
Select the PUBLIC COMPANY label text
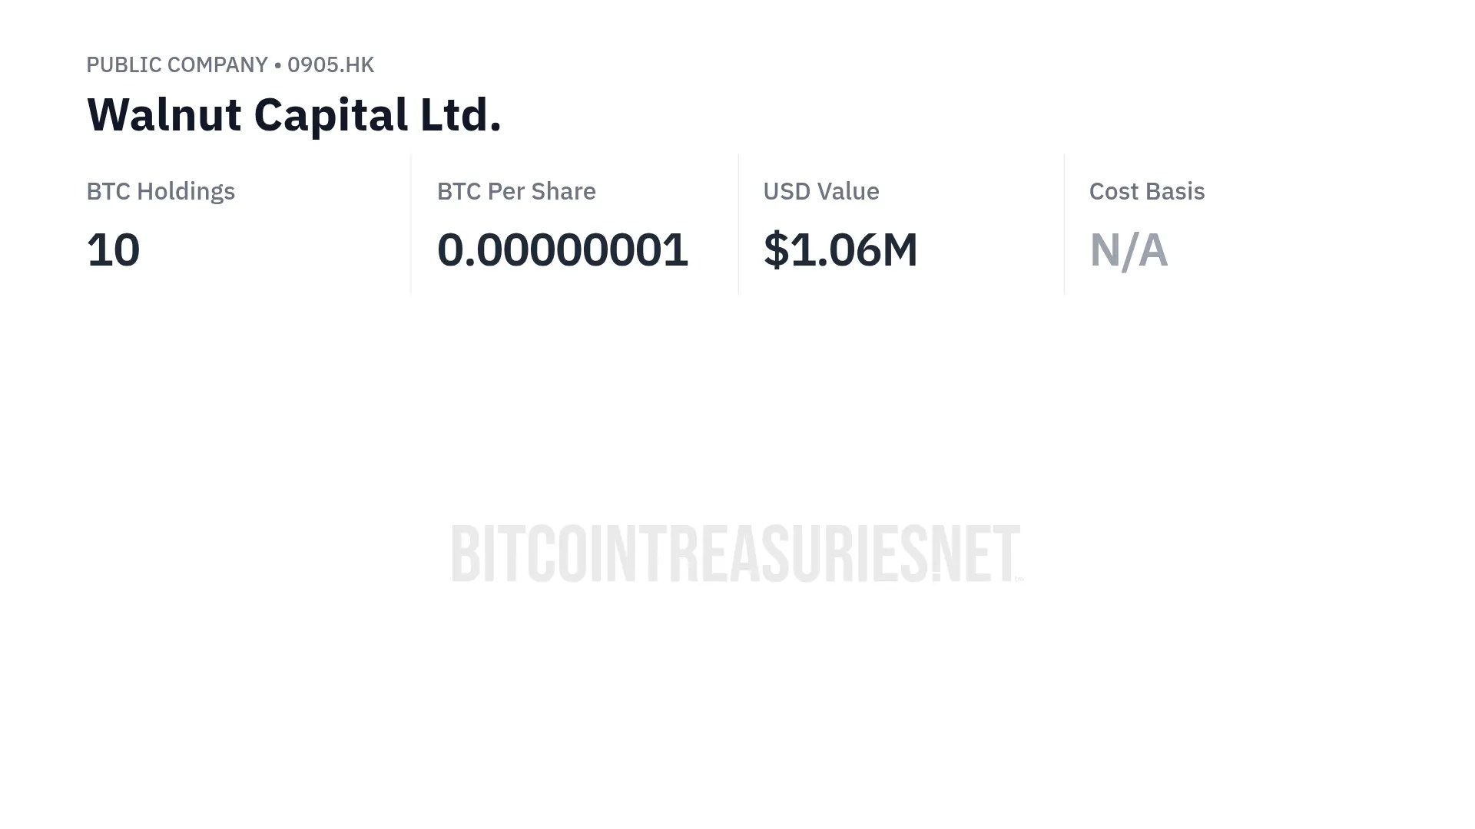(x=177, y=64)
